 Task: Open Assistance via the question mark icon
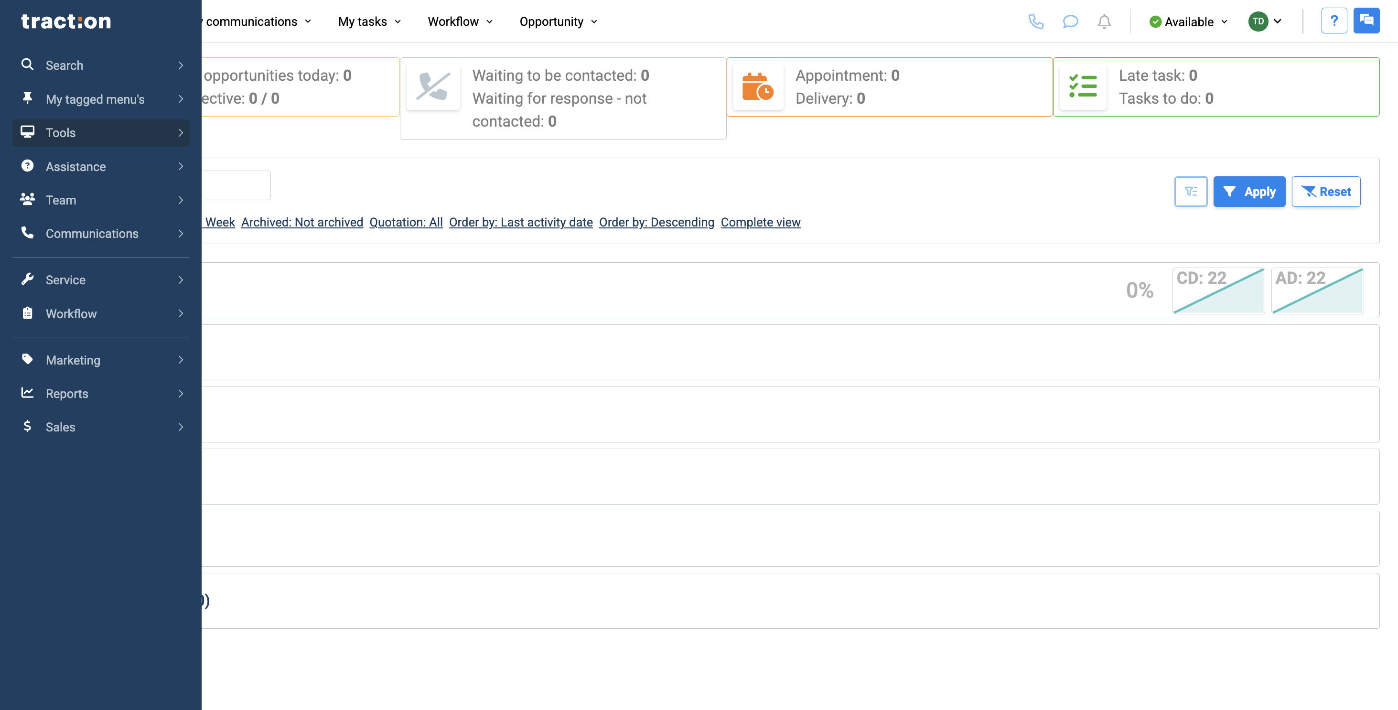coord(28,166)
